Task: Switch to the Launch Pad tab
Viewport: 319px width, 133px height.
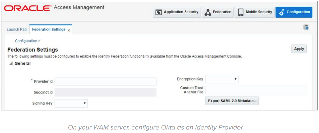Action: pyautogui.click(x=17, y=29)
